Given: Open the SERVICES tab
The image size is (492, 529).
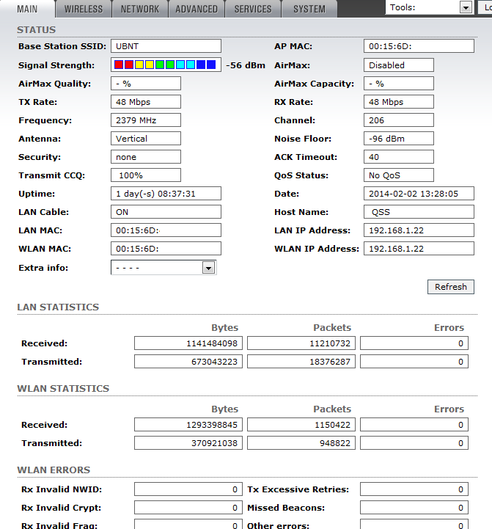Looking at the screenshot, I should [x=253, y=9].
